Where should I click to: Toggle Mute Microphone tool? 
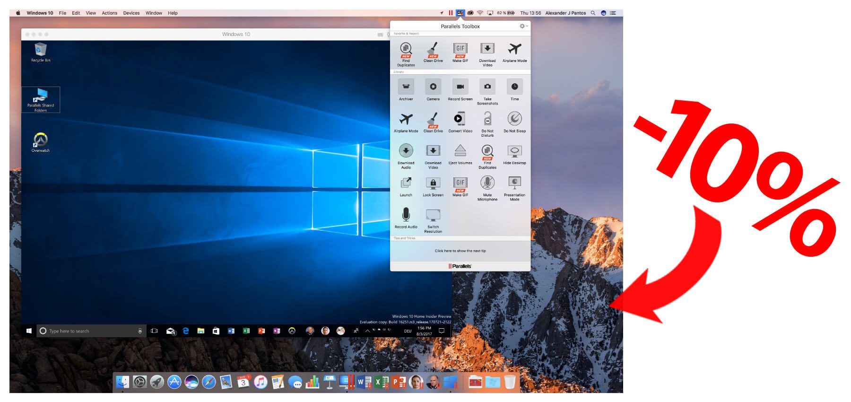tap(487, 188)
